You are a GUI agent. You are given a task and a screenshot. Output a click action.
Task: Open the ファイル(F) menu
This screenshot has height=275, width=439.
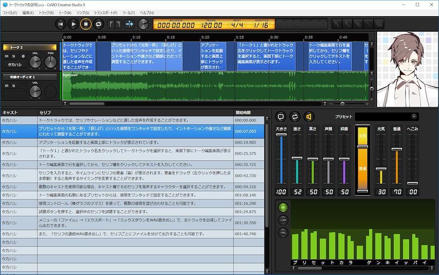click(x=9, y=13)
